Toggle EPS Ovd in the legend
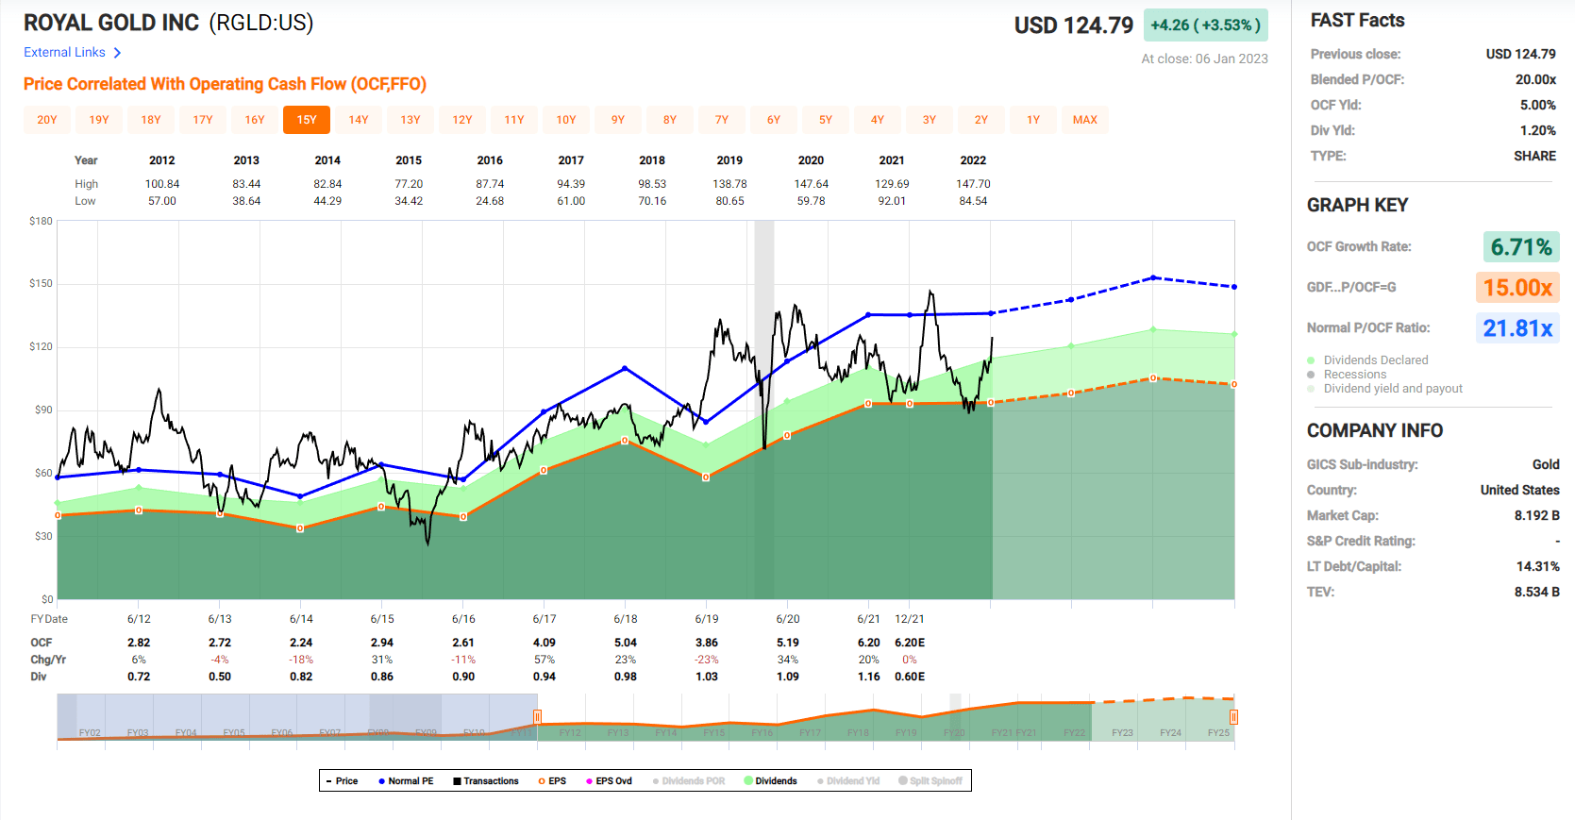Viewport: 1575px width, 820px height. pyautogui.click(x=609, y=781)
